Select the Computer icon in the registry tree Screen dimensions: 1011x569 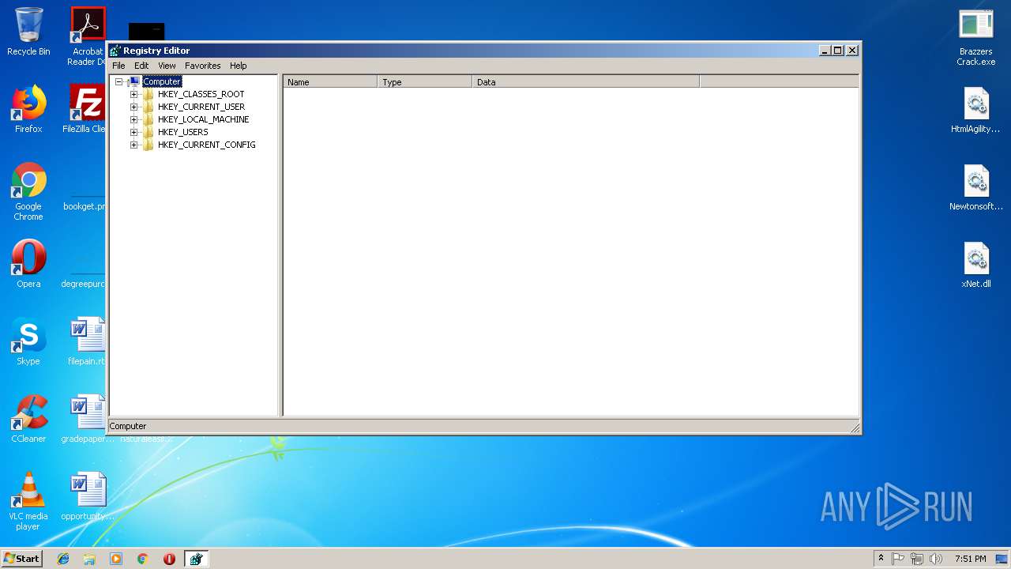click(134, 81)
